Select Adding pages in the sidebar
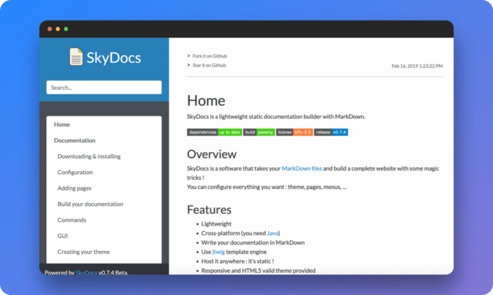This screenshot has width=493, height=295. 75,188
